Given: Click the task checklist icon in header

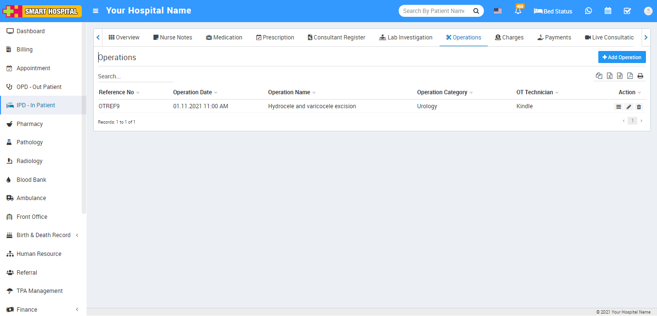Looking at the screenshot, I should pos(627,11).
